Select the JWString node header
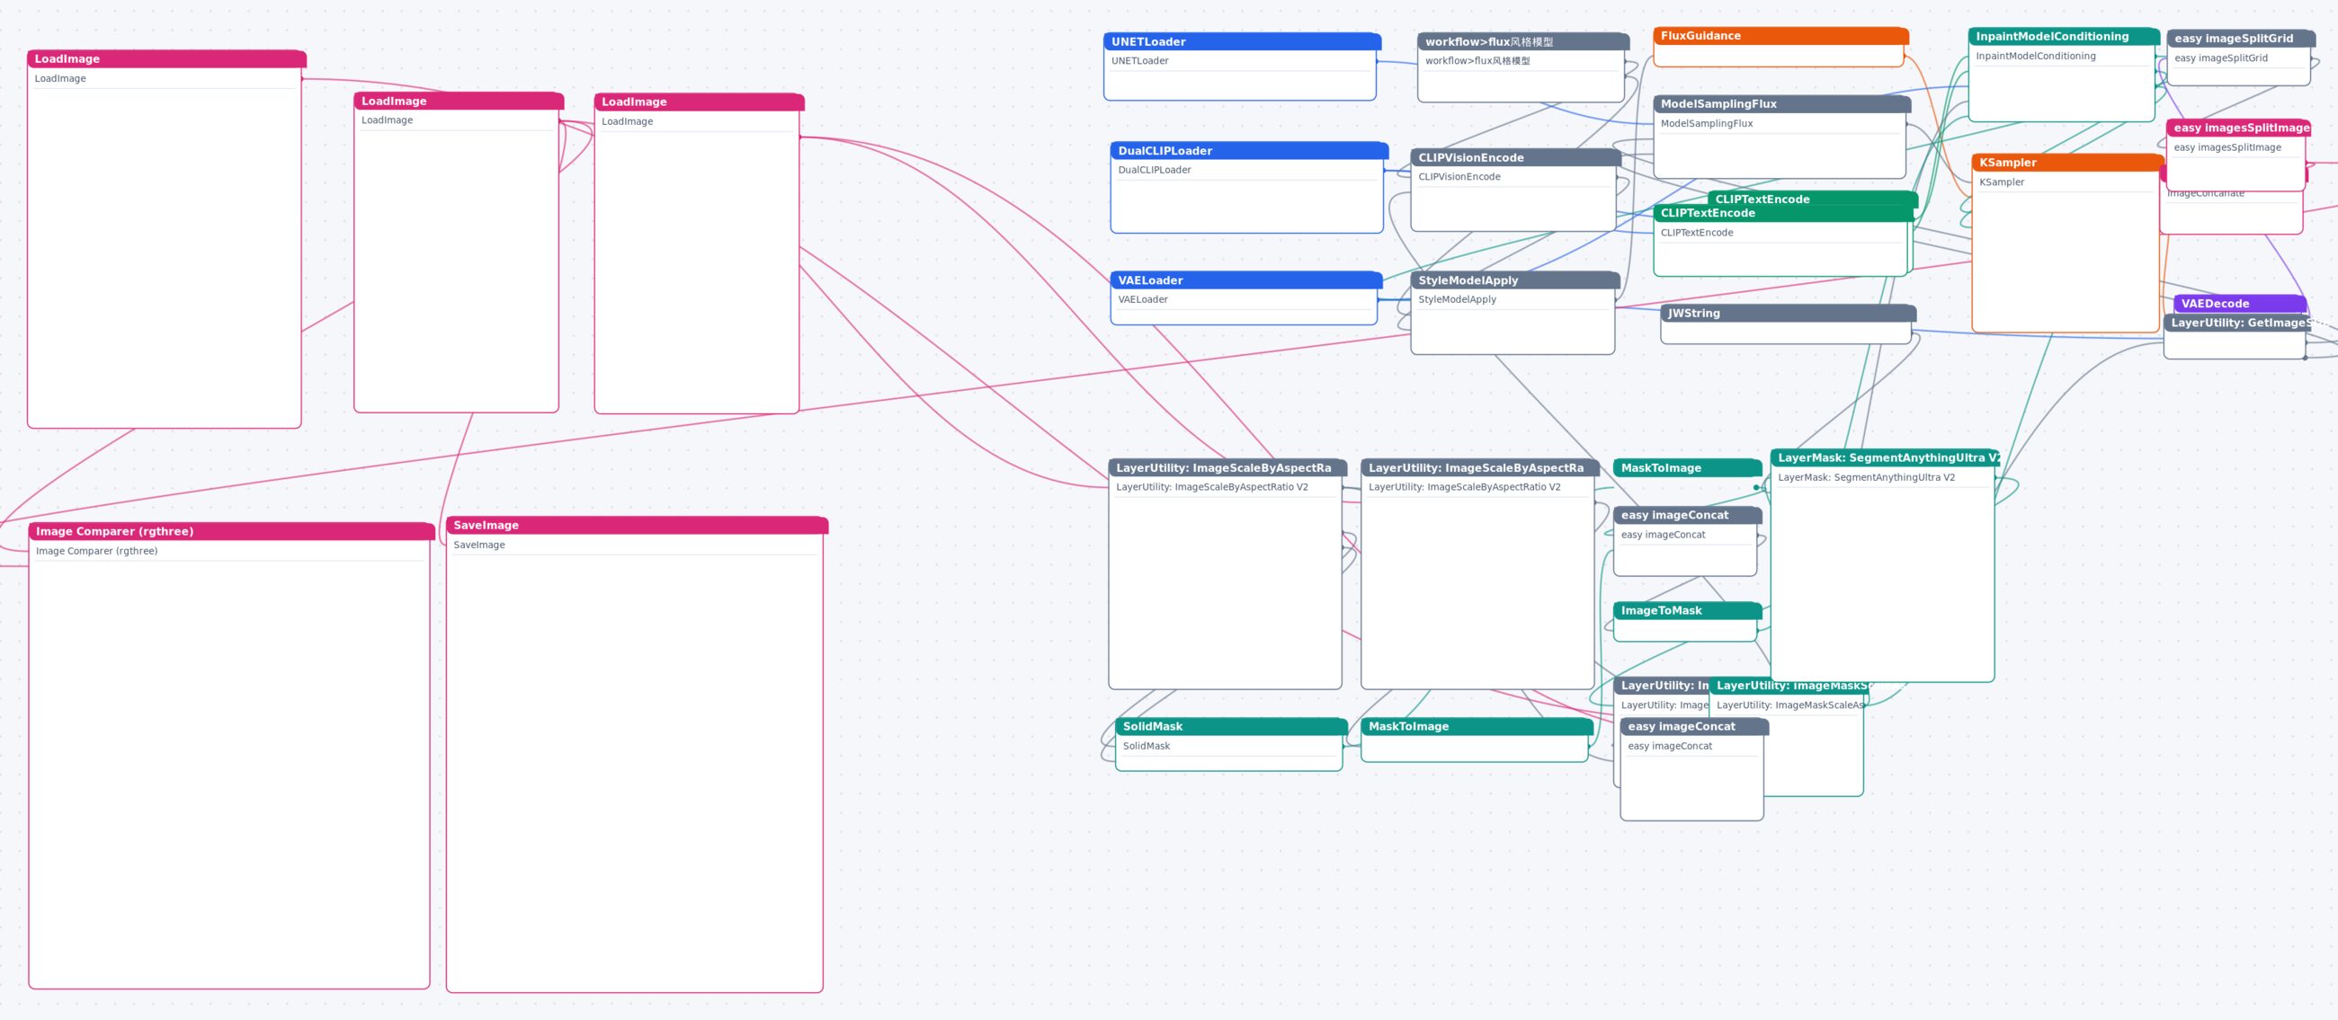The width and height of the screenshot is (2338, 1020). pos(1788,314)
